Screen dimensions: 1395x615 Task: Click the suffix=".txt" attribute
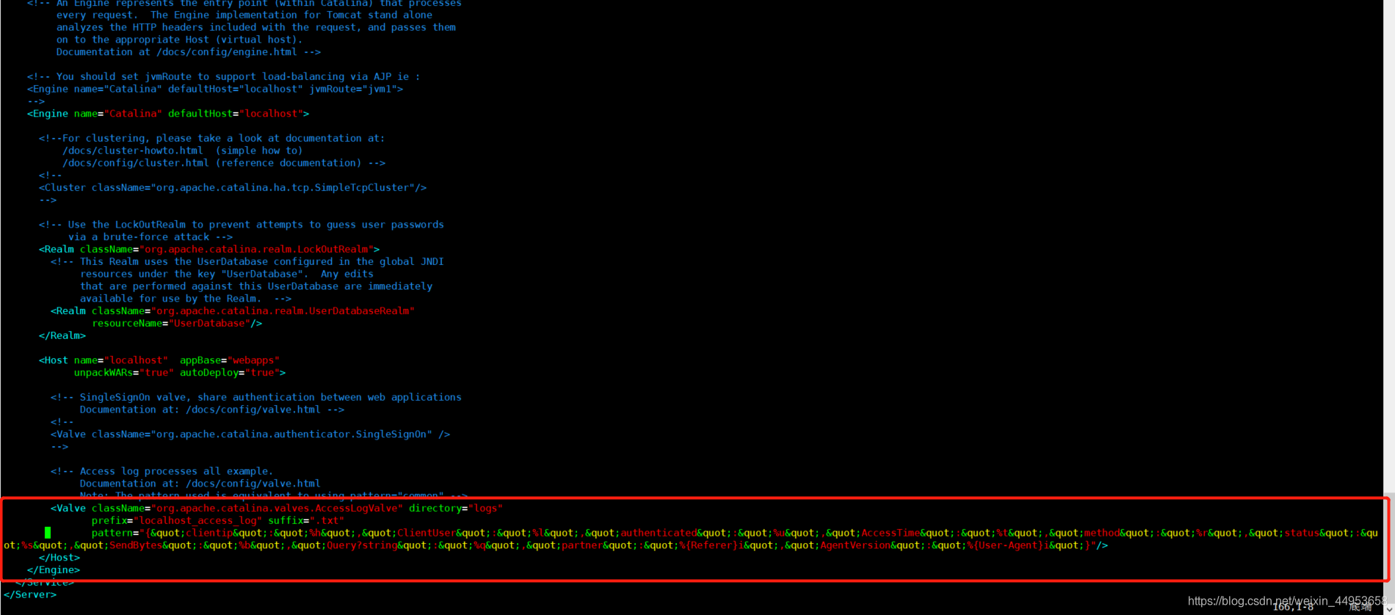point(306,521)
